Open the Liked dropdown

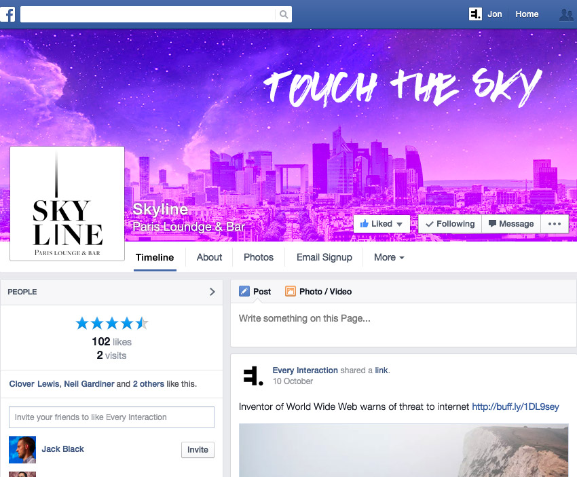coord(381,224)
